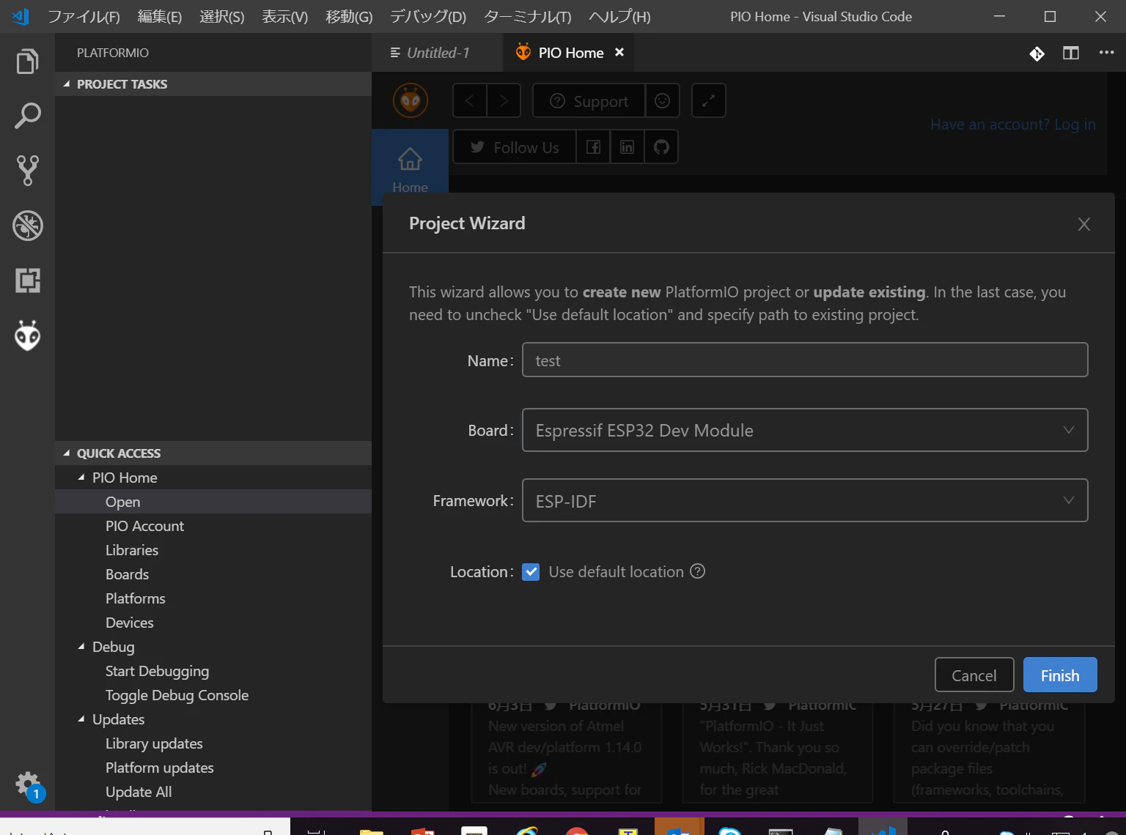The width and height of the screenshot is (1126, 835).
Task: Open the Manage gear icon with badge
Action: tap(29, 787)
